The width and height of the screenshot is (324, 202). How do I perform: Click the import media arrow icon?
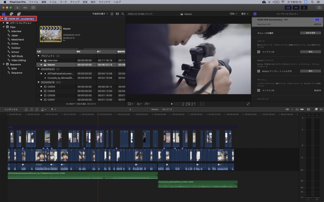[x=17, y=7]
